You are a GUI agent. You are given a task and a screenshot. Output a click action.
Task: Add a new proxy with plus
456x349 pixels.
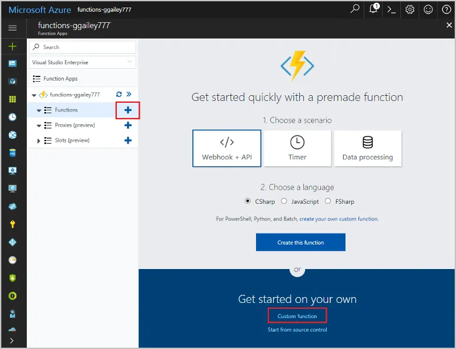128,125
